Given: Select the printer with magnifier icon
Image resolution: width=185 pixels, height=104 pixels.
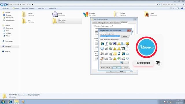Looking at the screenshot, I should click(106, 54).
